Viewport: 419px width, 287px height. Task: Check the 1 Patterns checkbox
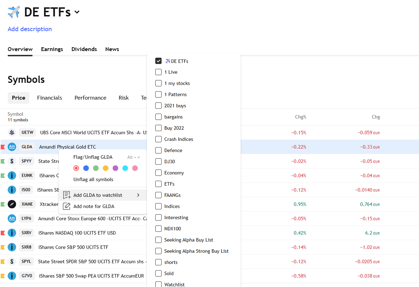pyautogui.click(x=158, y=94)
